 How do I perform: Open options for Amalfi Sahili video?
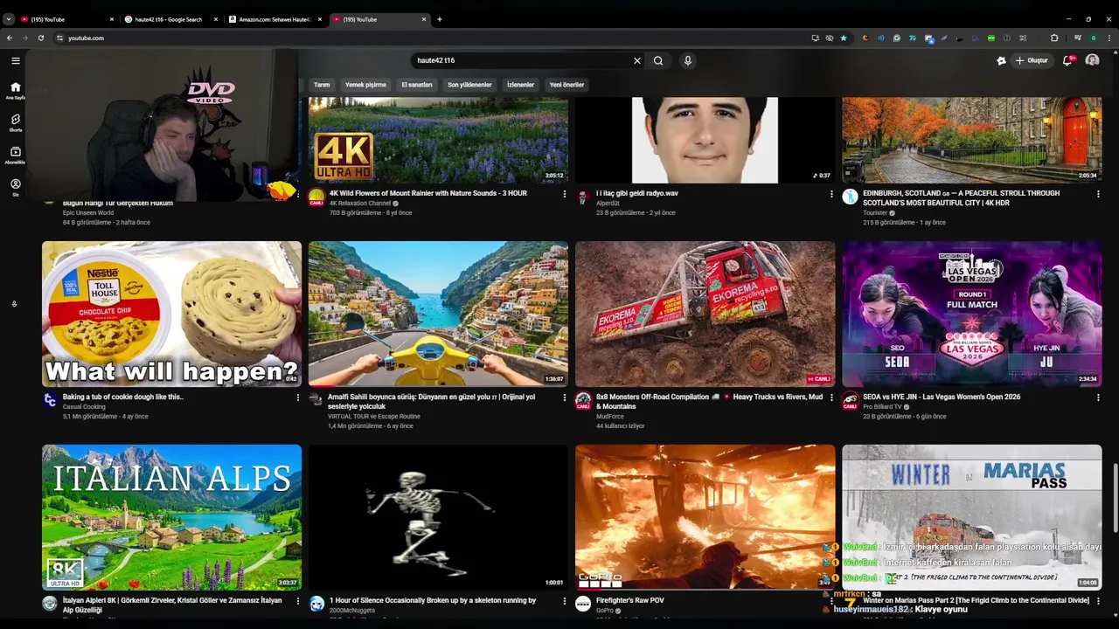564,397
